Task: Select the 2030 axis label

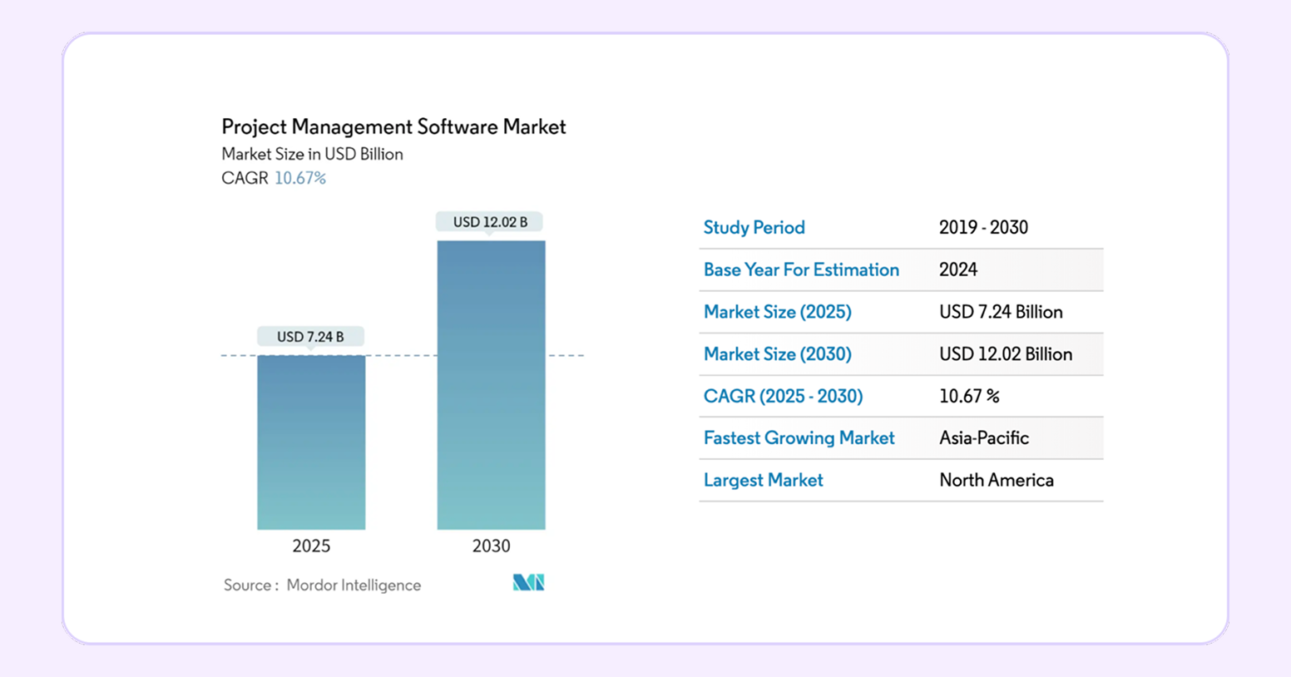Action: pos(490,546)
